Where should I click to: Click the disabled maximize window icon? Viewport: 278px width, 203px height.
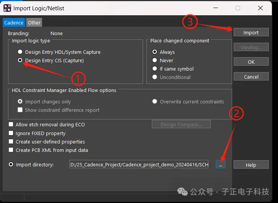pos(238,8)
